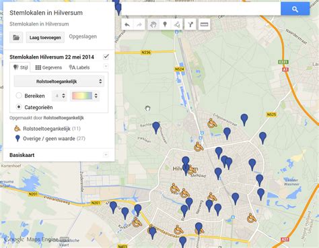The image size is (319, 248).
Task: Click wheelchair legend icon for Rolstoeltoegankelijk
Action: tap(17, 129)
